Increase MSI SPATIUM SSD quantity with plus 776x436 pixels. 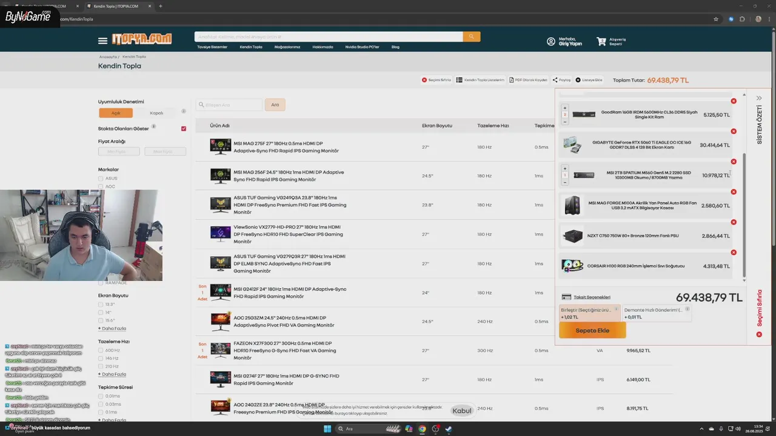[x=565, y=168]
